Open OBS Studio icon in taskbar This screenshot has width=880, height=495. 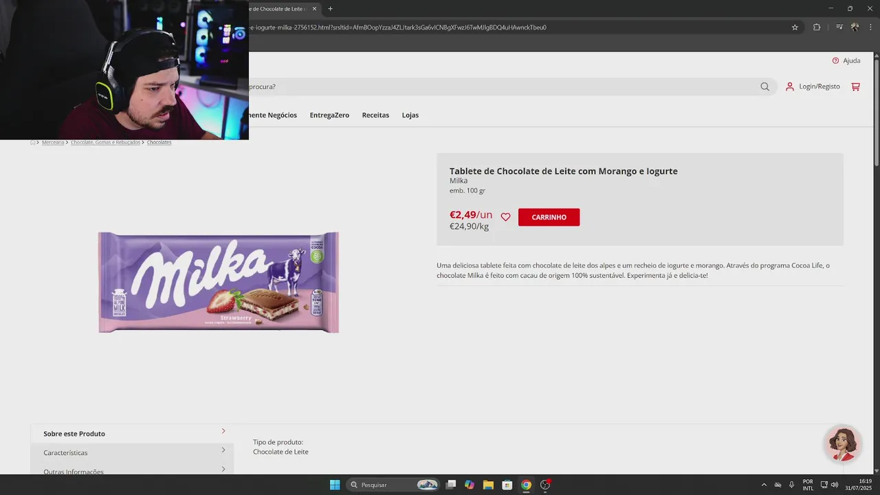[x=545, y=485]
